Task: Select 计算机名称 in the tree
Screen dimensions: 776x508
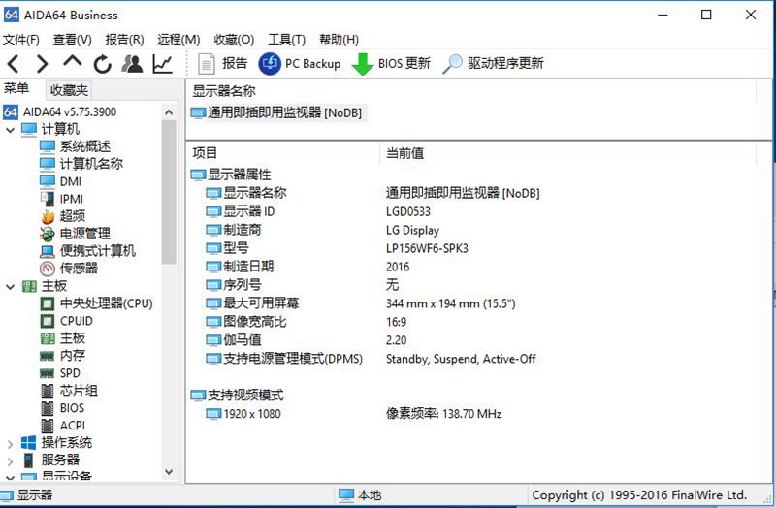Action: [x=81, y=164]
